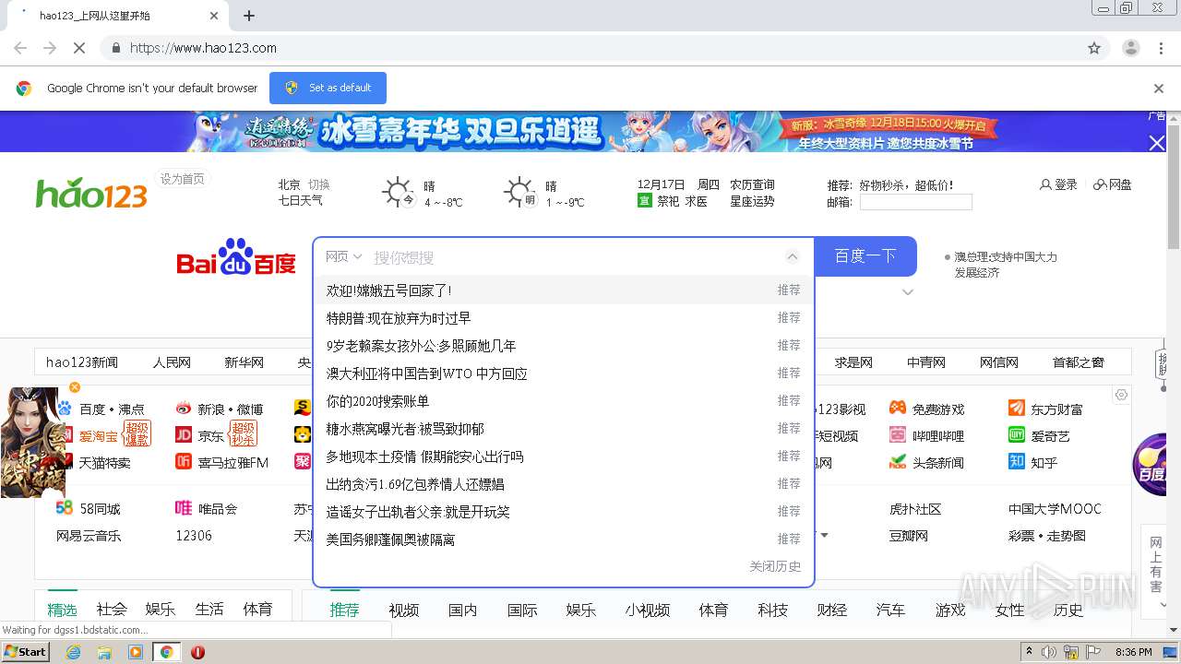This screenshot has height=664, width=1181.
Task: Click the colorful 58同城 icon
Action: pyautogui.click(x=65, y=508)
